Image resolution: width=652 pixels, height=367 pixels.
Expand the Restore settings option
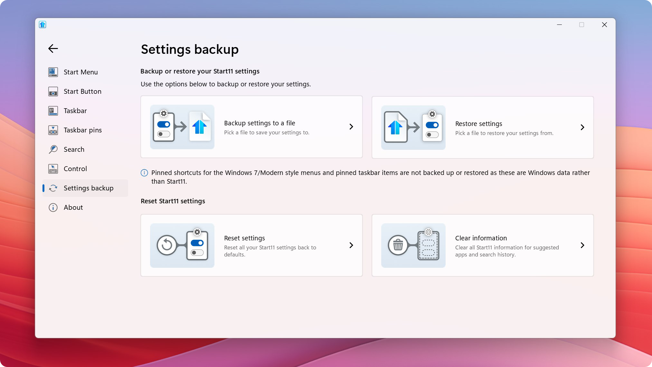[x=582, y=127]
